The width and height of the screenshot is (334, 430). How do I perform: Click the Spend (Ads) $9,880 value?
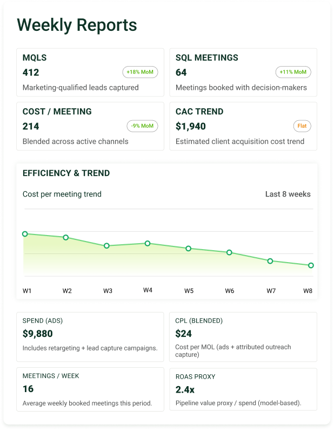(x=38, y=334)
